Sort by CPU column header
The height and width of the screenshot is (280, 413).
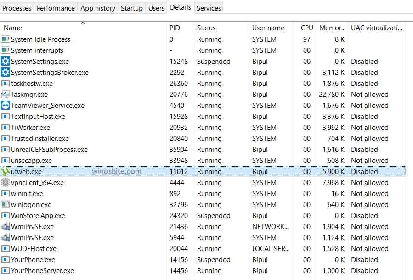307,28
